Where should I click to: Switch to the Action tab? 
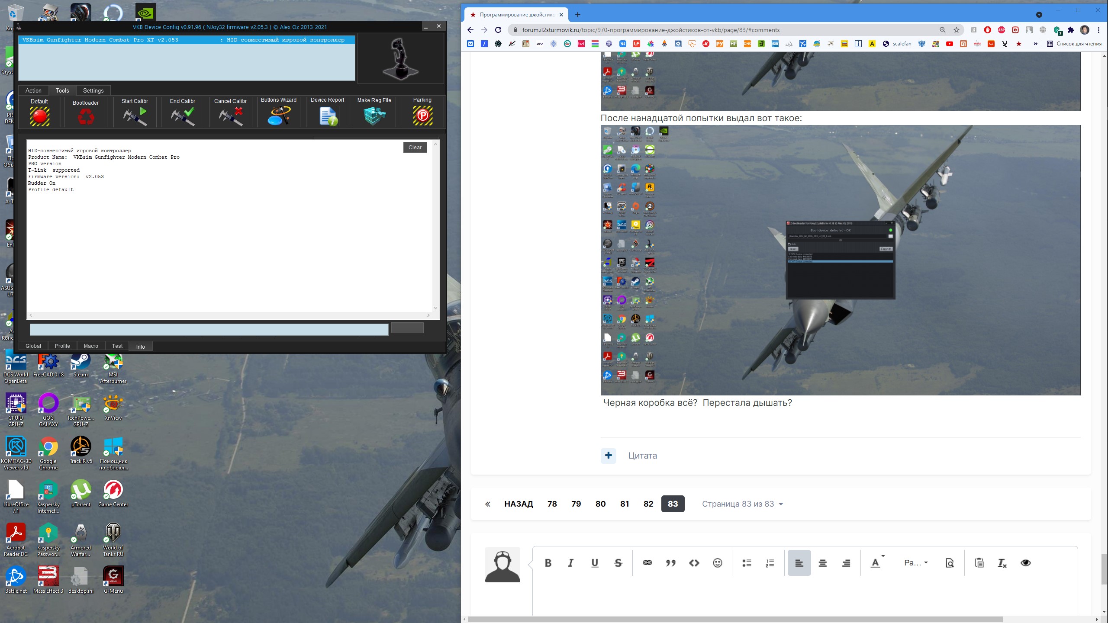point(33,90)
